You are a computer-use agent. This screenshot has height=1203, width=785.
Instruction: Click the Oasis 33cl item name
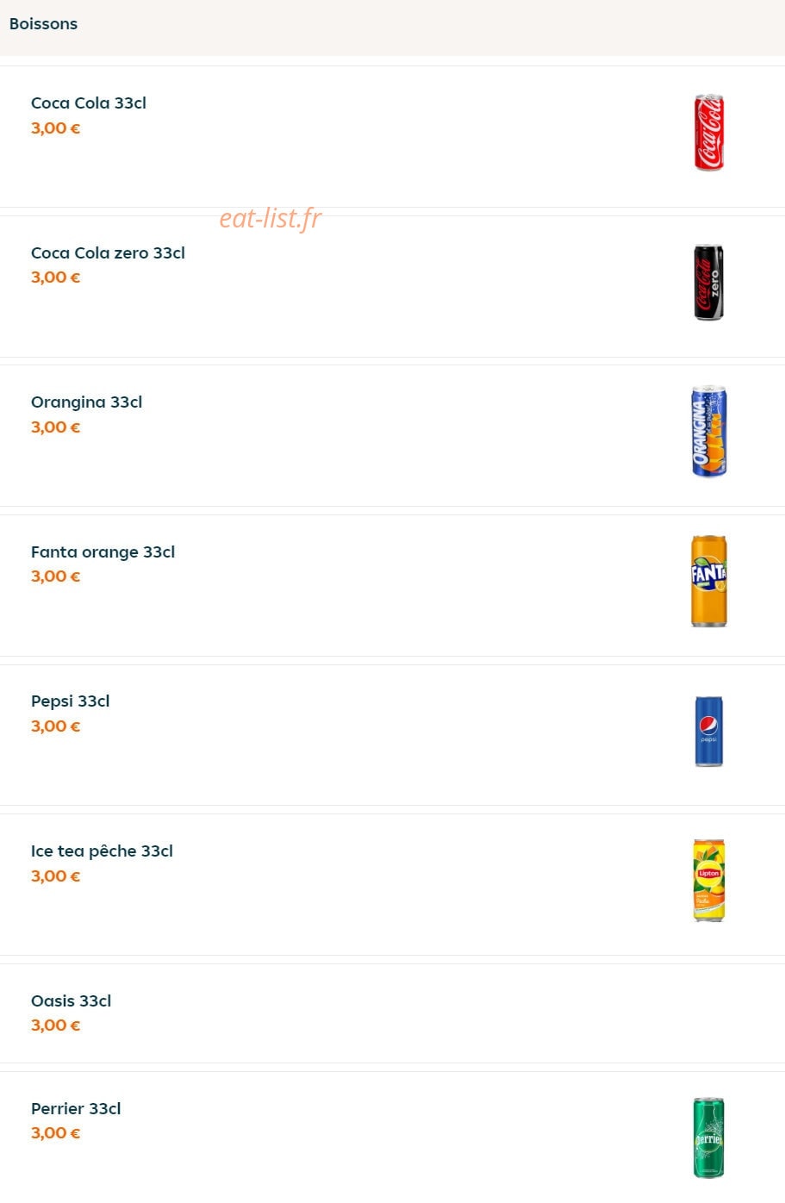tap(71, 1001)
